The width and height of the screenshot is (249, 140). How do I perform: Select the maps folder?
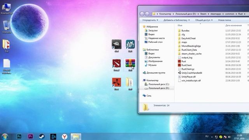tap(182, 42)
